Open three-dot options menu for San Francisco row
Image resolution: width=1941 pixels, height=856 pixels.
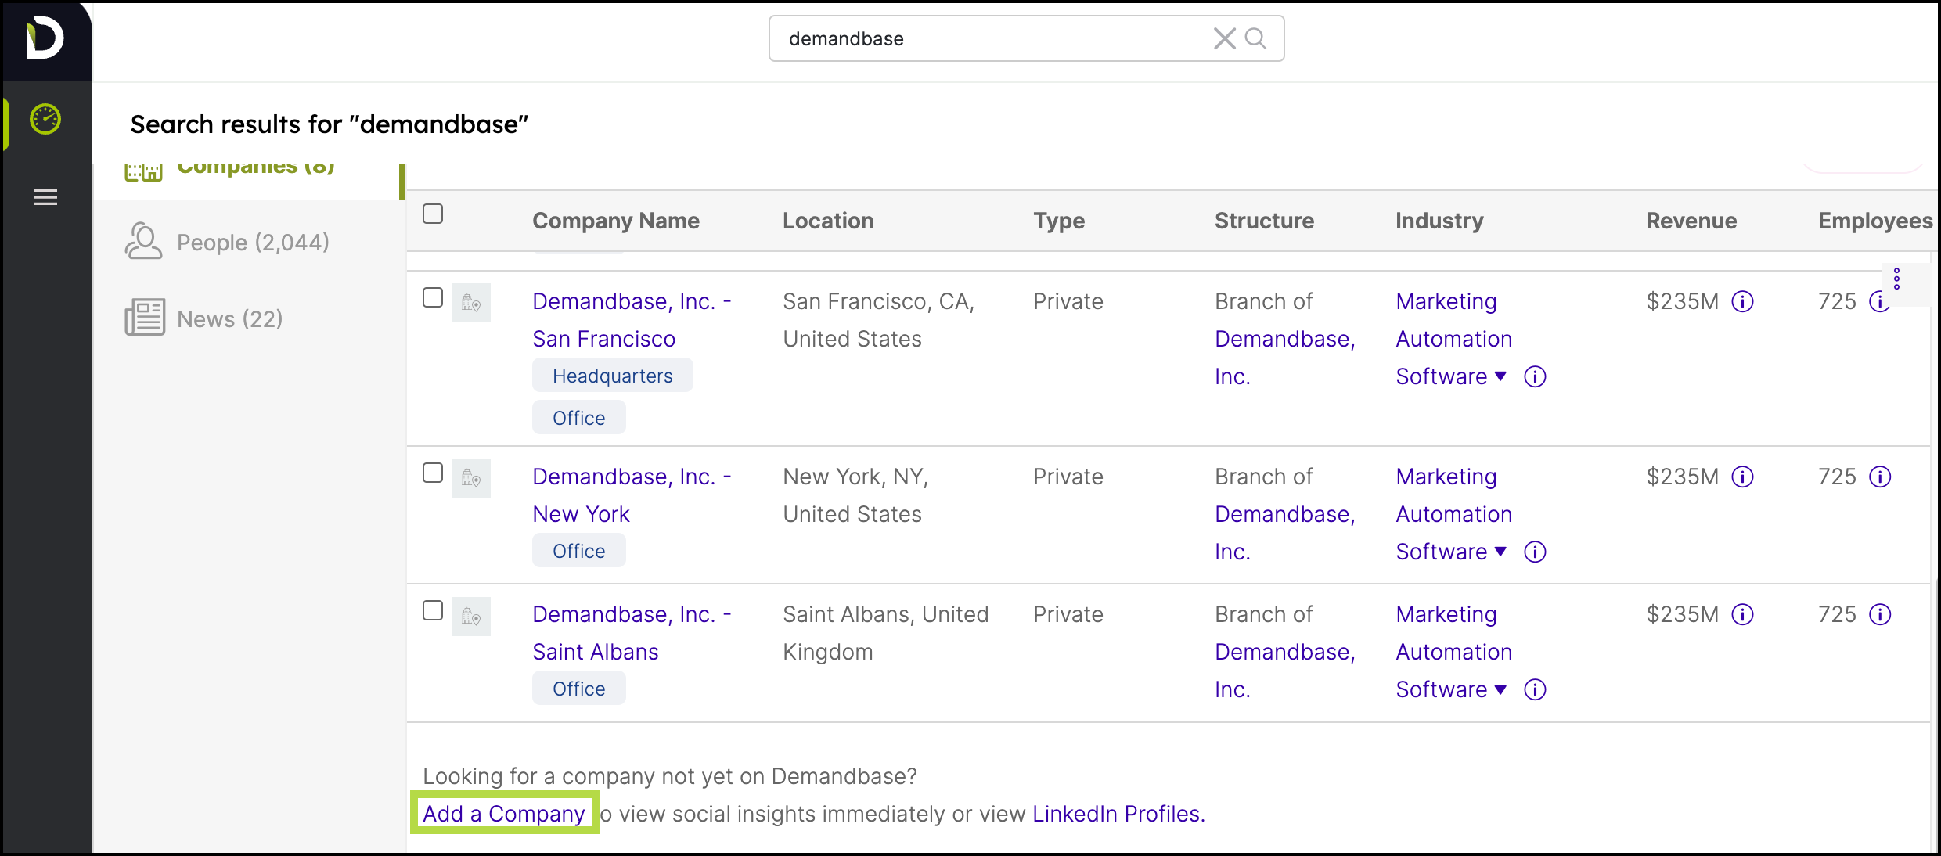(x=1896, y=279)
